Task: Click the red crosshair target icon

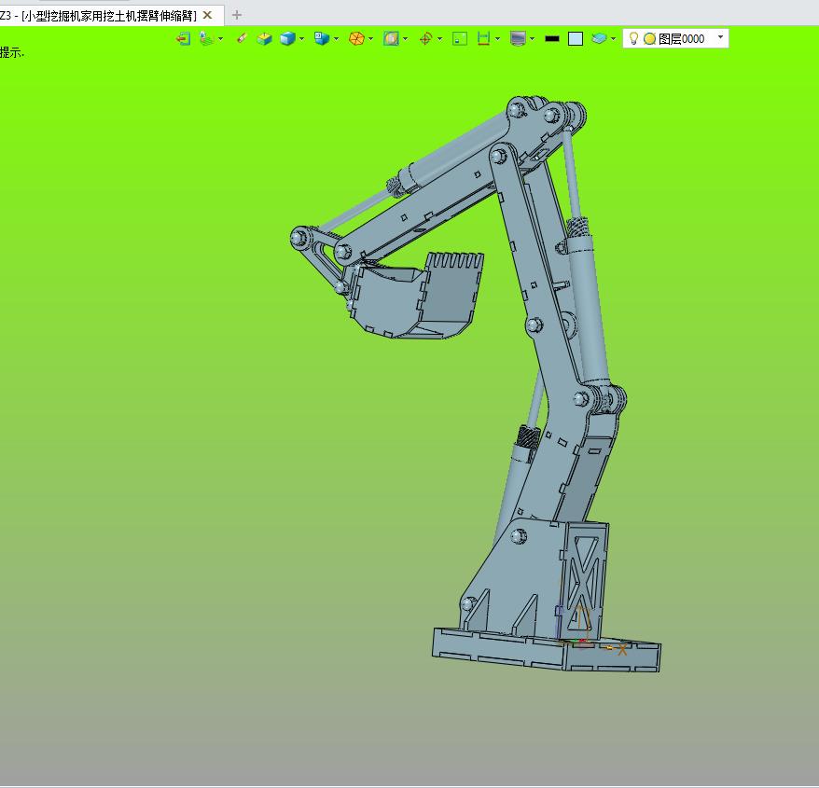Action: [x=425, y=38]
